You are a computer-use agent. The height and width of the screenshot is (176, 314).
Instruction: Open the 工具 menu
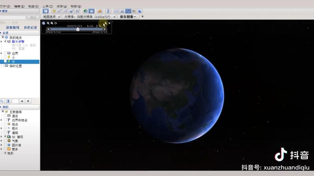click(47, 6)
